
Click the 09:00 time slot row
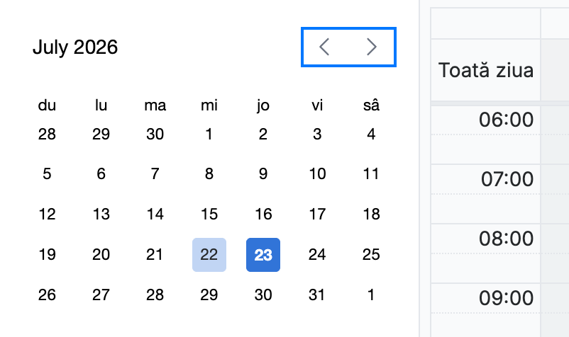(500, 311)
